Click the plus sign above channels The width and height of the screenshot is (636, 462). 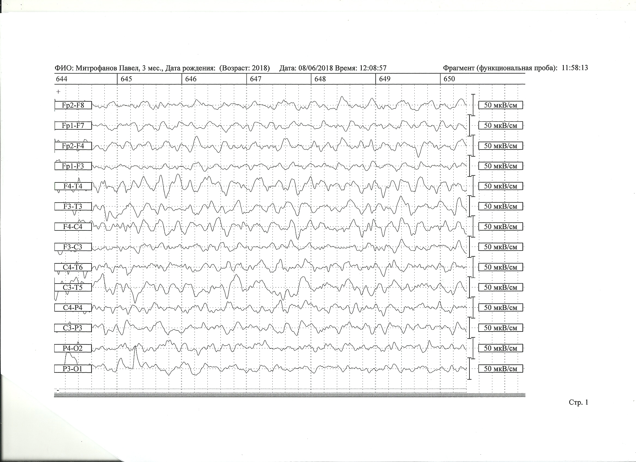pyautogui.click(x=58, y=92)
